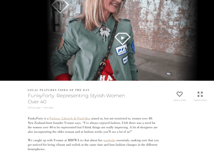Play the video with diamond play button
Image resolution: width=214 pixels, height=161 pixels.
coord(122,39)
